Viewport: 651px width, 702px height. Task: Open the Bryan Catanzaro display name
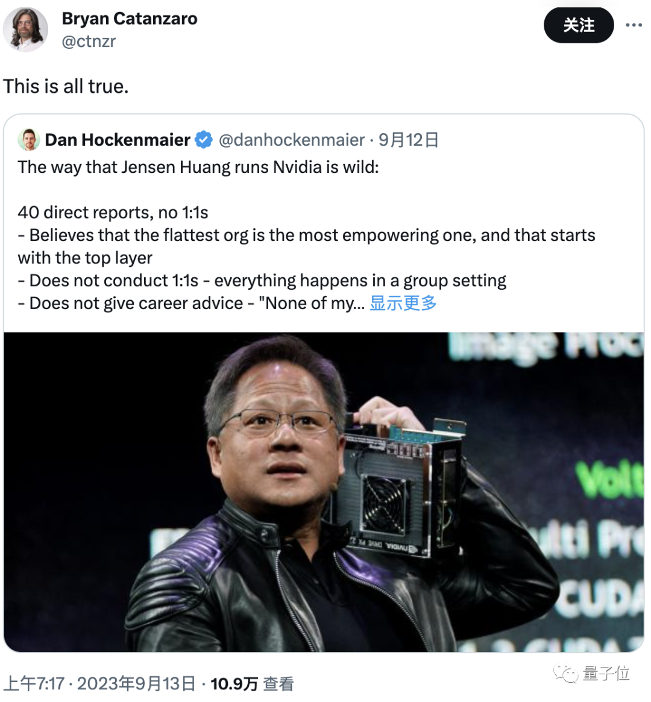point(130,19)
